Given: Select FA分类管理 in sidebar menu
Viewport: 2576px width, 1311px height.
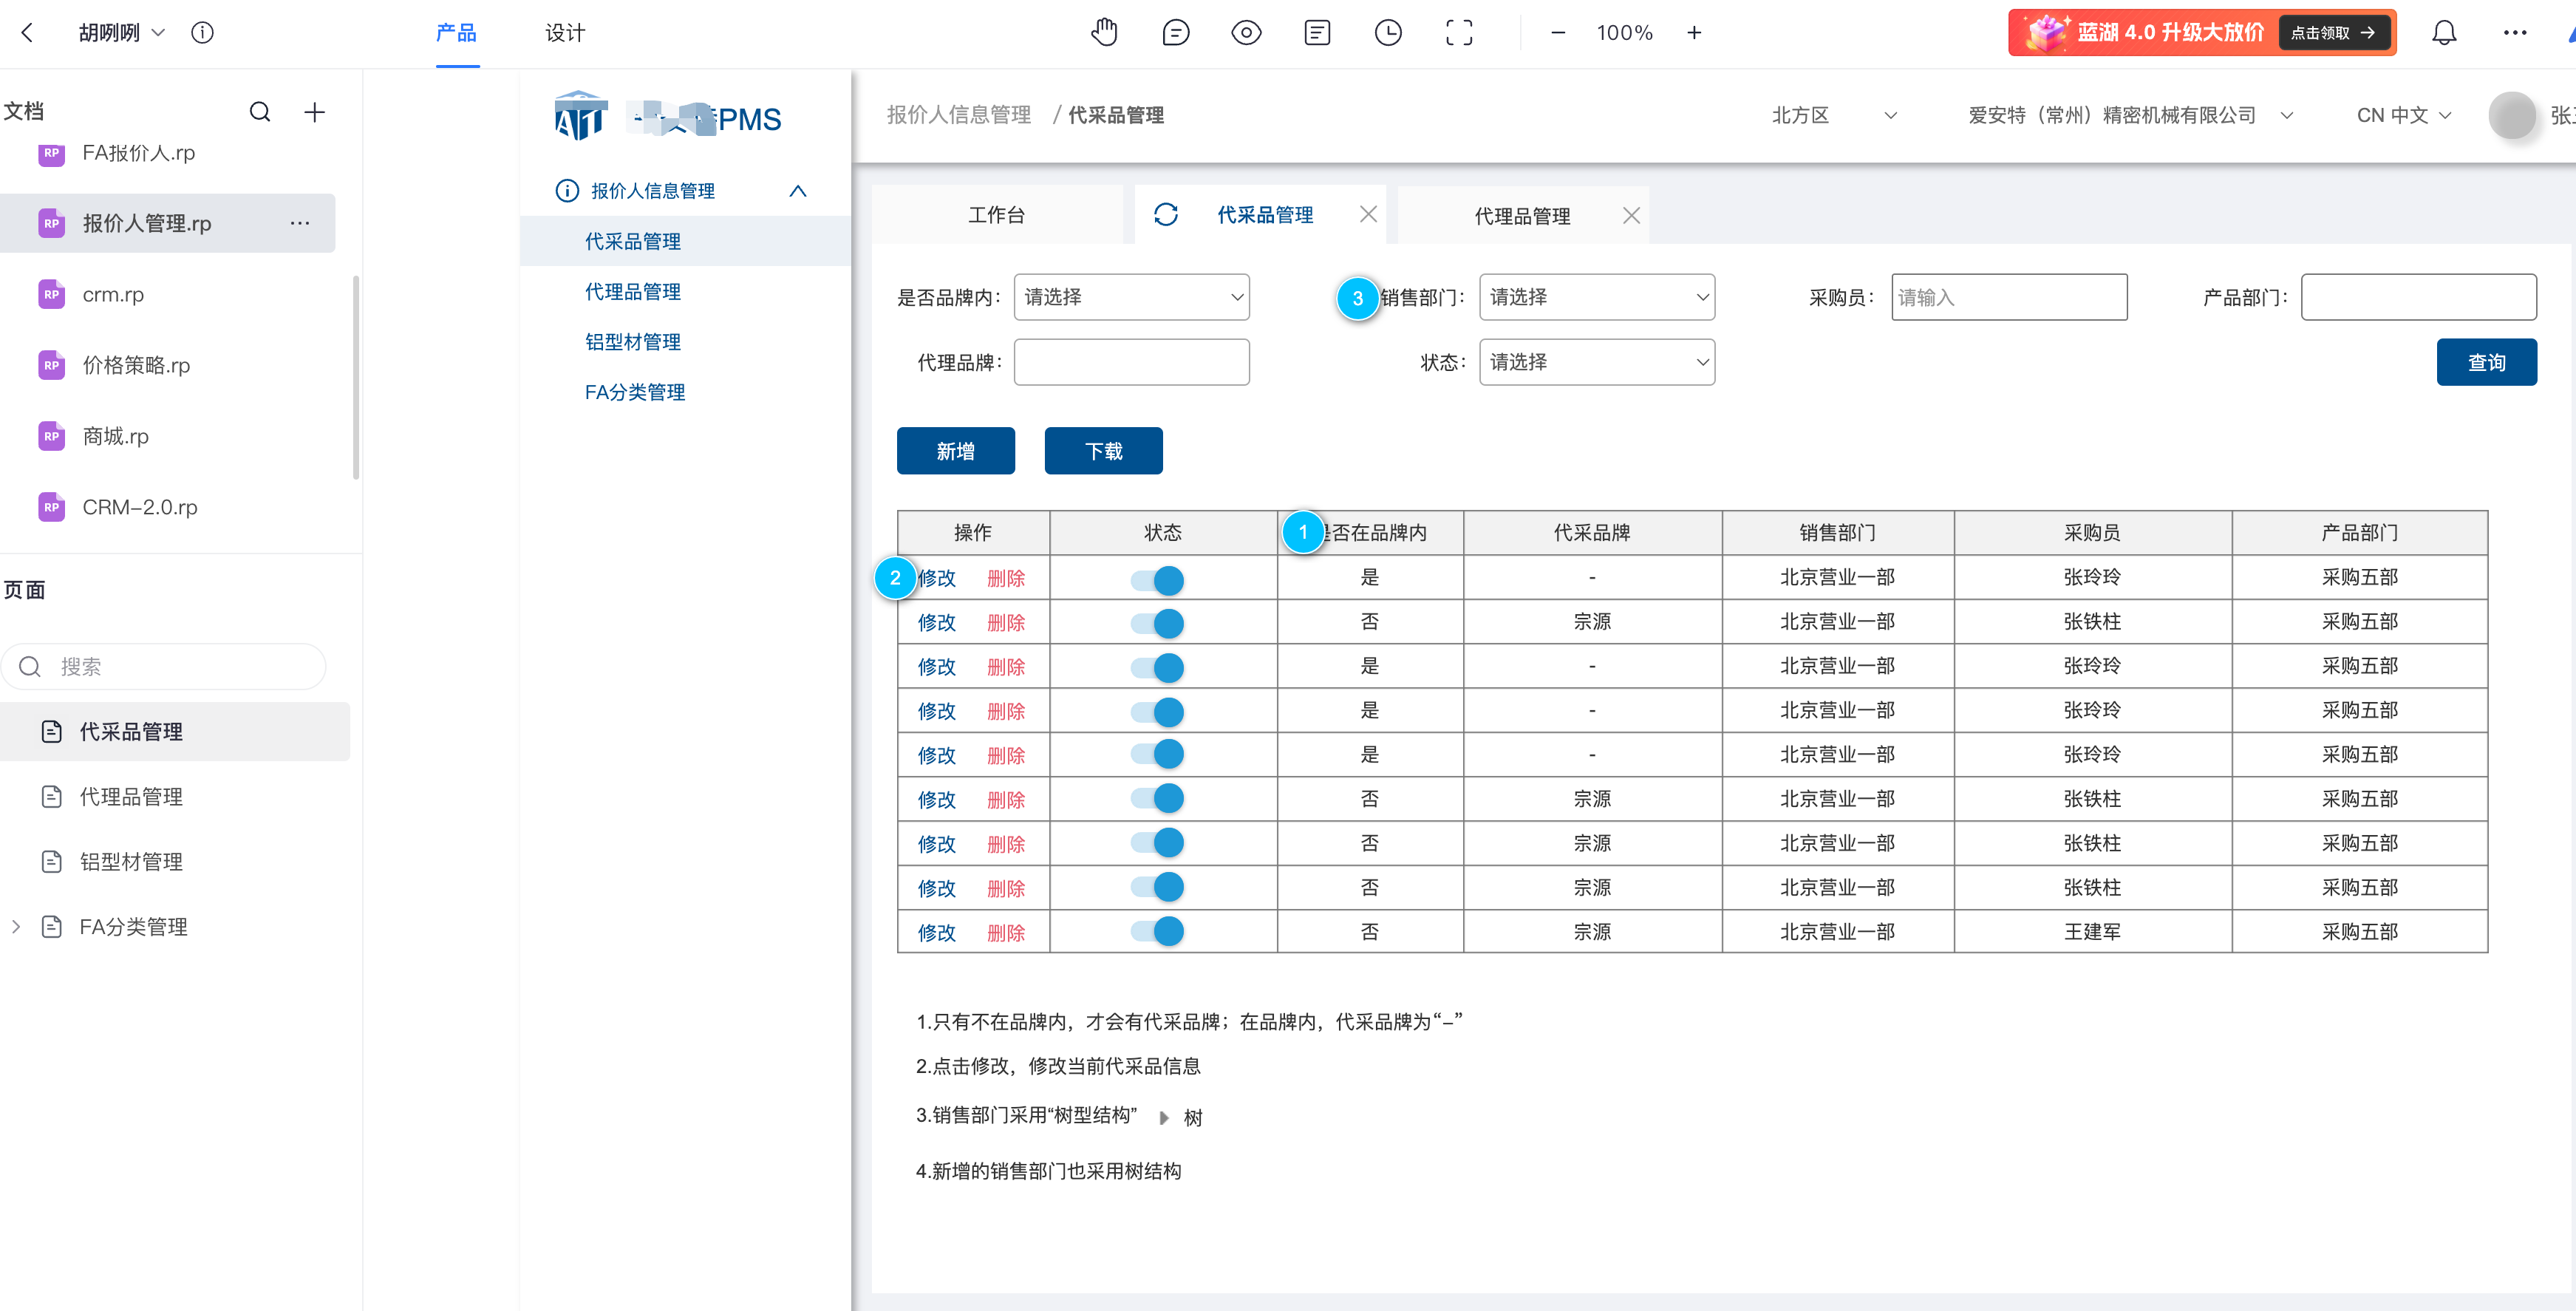Looking at the screenshot, I should 635,392.
